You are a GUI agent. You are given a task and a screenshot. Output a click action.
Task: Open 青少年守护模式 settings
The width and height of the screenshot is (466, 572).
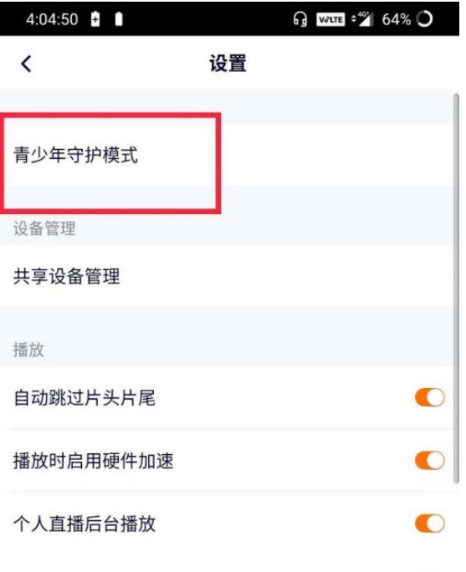(x=227, y=155)
